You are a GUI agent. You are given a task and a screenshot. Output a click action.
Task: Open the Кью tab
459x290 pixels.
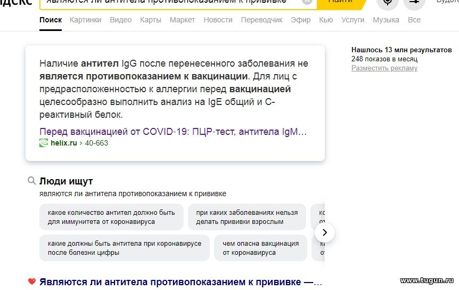(326, 20)
